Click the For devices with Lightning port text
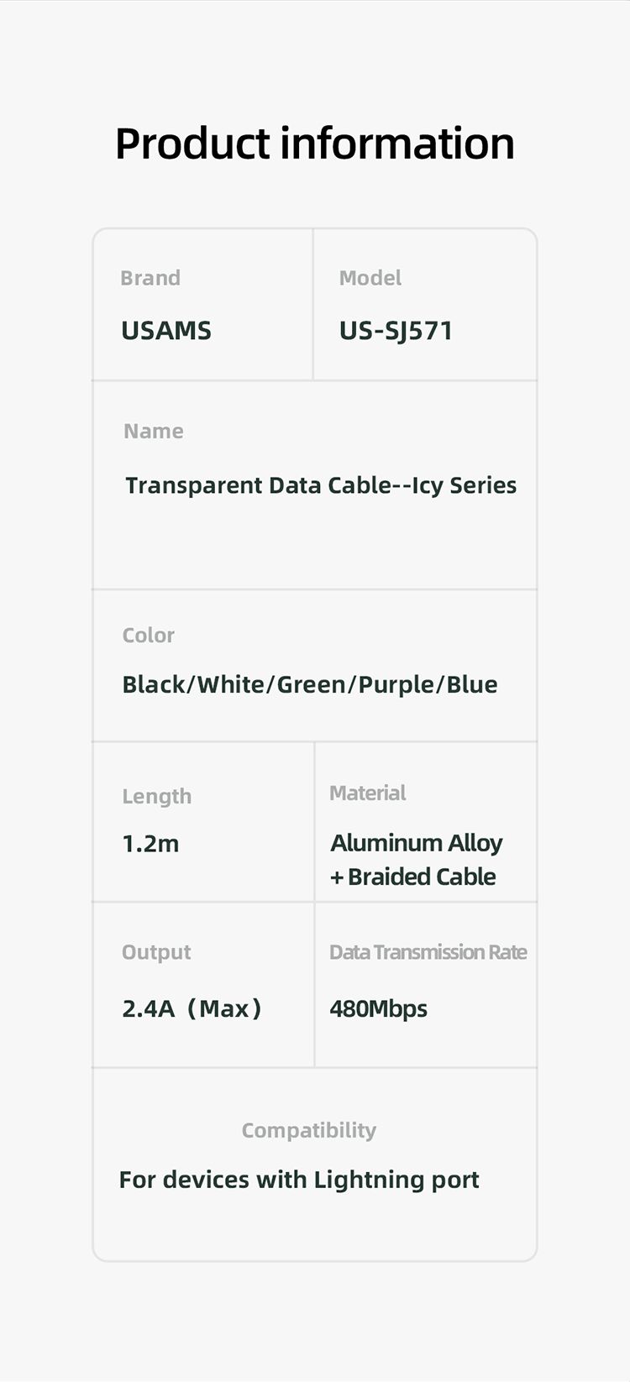Screen dimensions: 630x1382 (299, 1180)
